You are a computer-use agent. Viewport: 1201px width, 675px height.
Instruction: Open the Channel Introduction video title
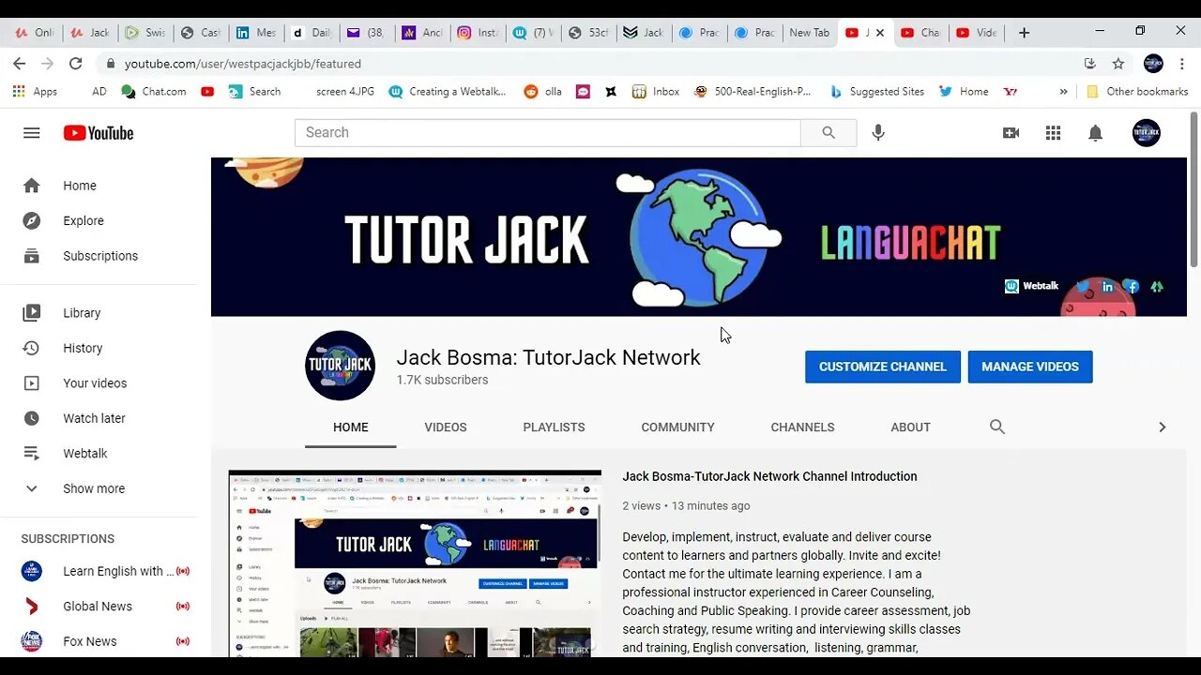[769, 476]
